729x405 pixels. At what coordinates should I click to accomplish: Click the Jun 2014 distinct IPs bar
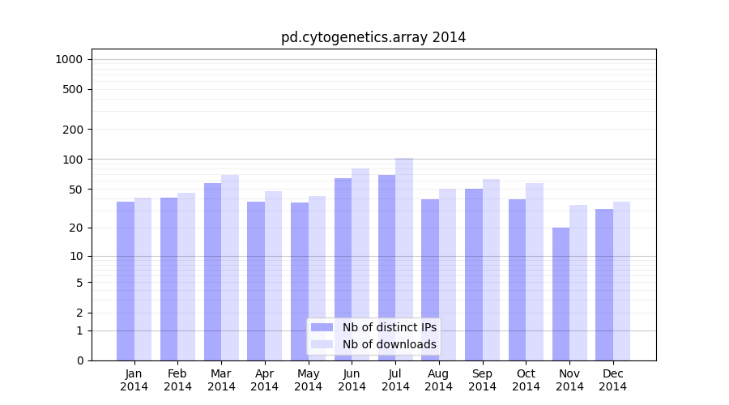(343, 269)
